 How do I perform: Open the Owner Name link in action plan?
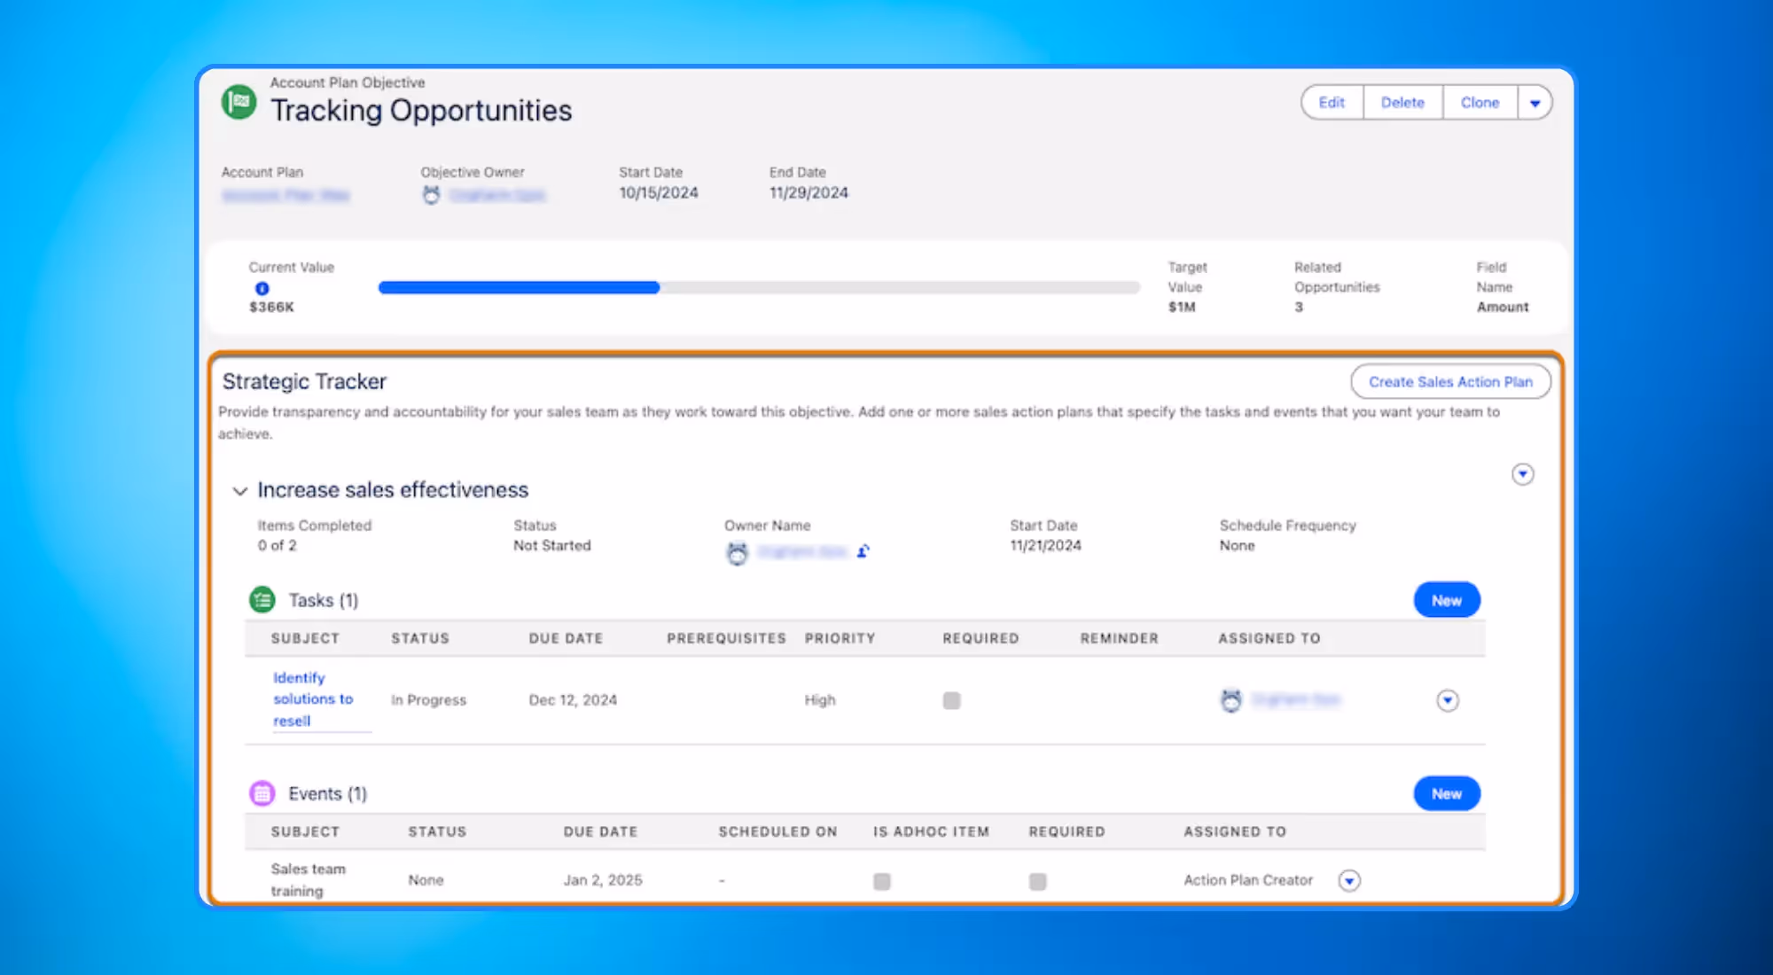(803, 551)
